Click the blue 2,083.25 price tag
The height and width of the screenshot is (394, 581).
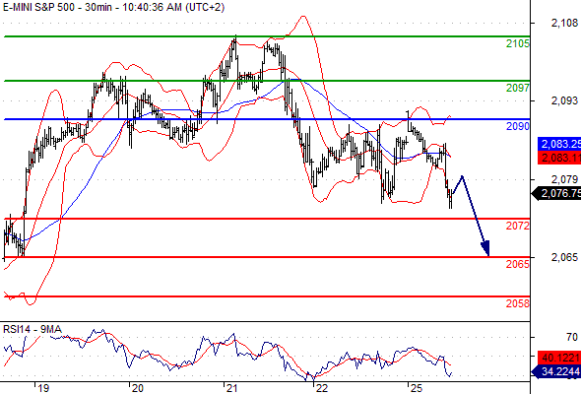tap(559, 144)
